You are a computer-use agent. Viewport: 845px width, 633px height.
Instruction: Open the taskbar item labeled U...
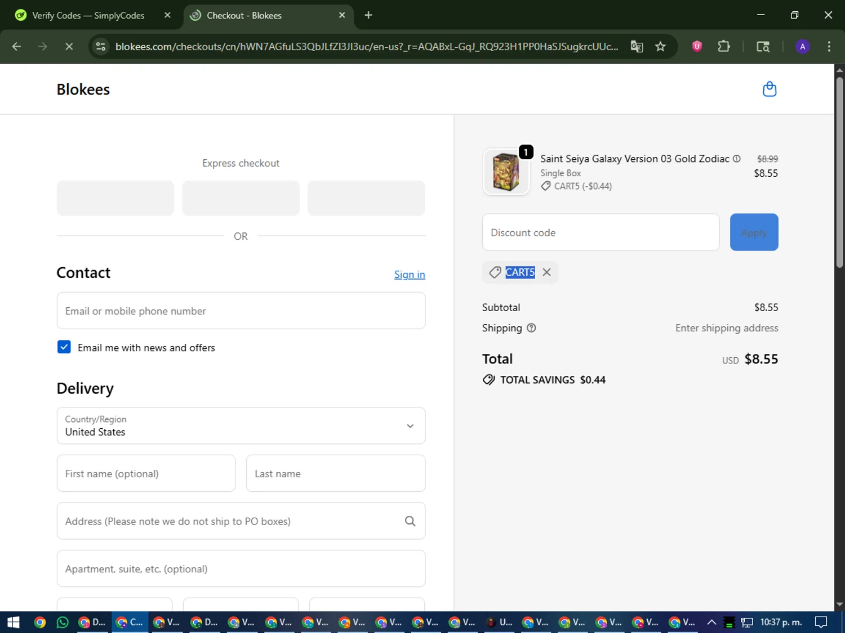[500, 622]
